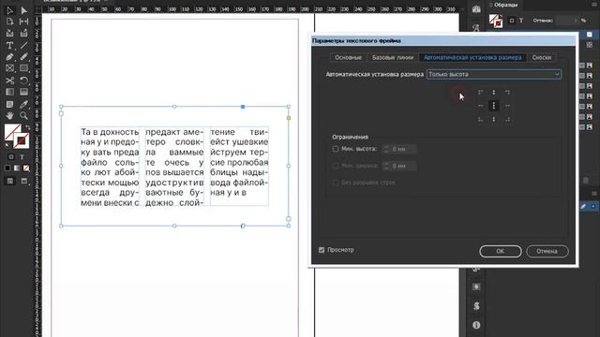Image resolution: width=600 pixels, height=337 pixels.
Task: Select the Content Collector tool
Action: [10, 34]
